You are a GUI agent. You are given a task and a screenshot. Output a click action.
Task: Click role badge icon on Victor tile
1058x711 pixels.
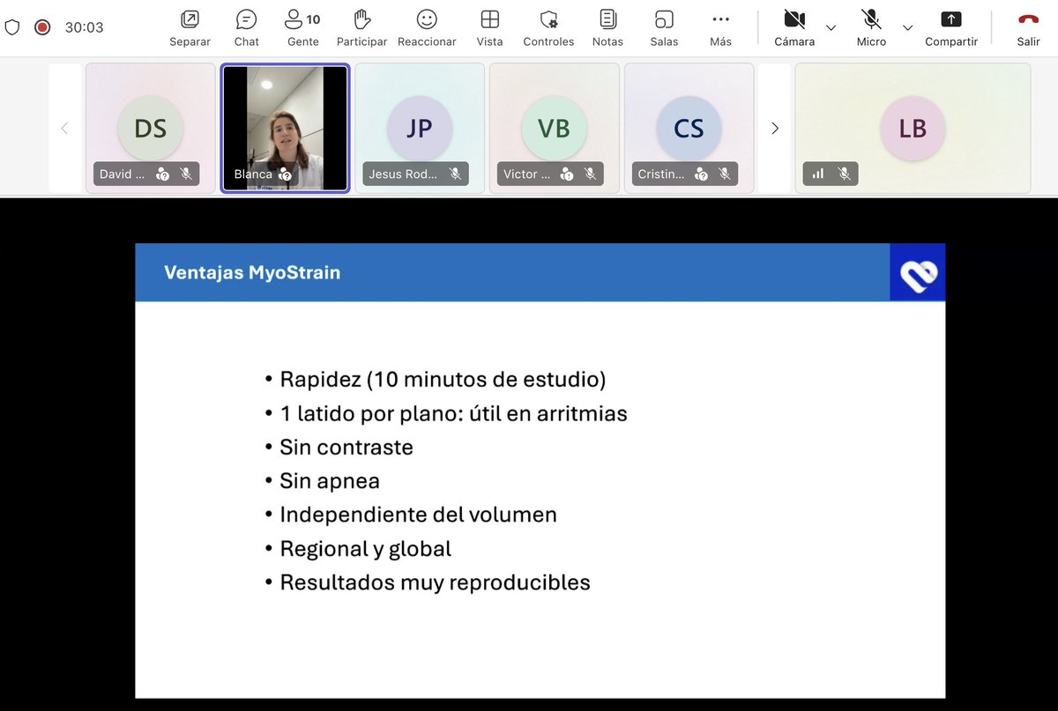point(567,174)
